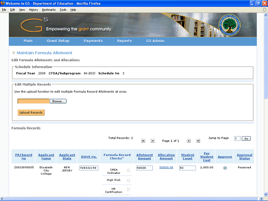Enable the HR Certification checkbox
Screen dimensions: 268x201
coord(129,190)
